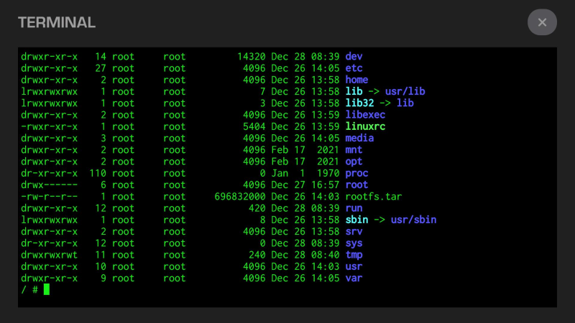Click the permissions 'drwxrwxrwt' on the tmp row
Image resolution: width=575 pixels, height=323 pixels.
pos(49,255)
